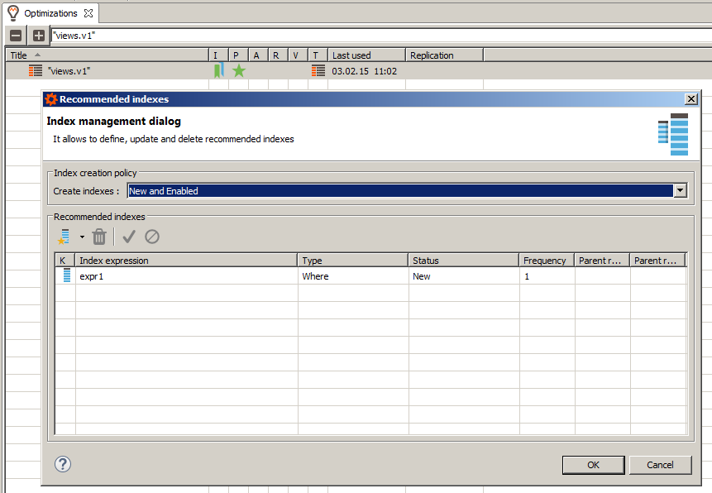Open the arrow menu beside new index icon
Viewport: 712px width, 493px height.
(82, 237)
